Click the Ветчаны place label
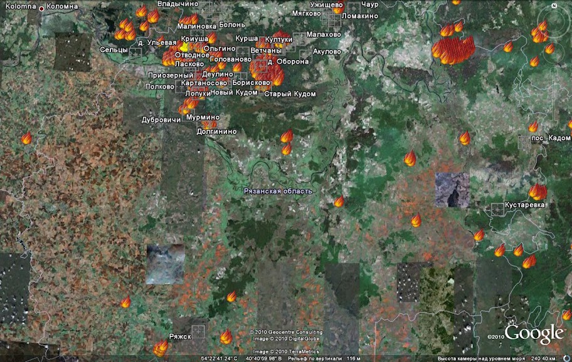The height and width of the screenshot is (362, 572). pyautogui.click(x=265, y=50)
